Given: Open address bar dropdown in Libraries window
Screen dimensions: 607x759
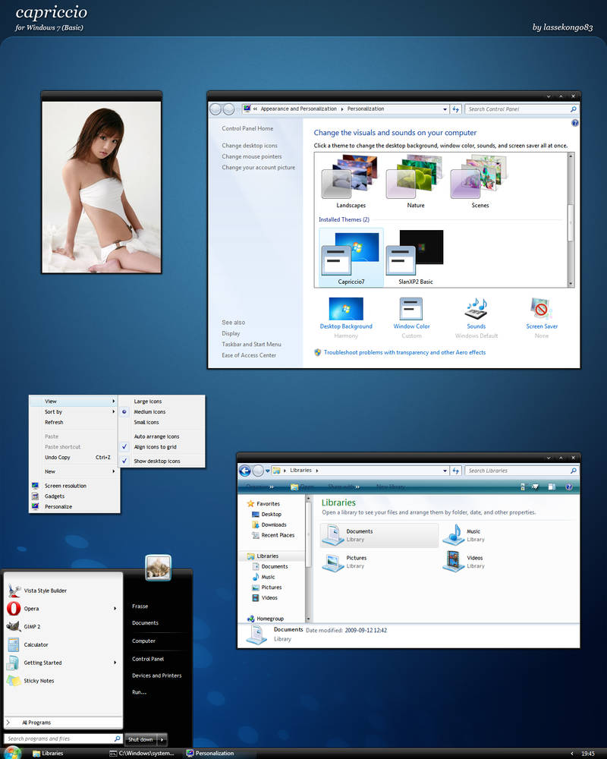Looking at the screenshot, I should click(445, 471).
